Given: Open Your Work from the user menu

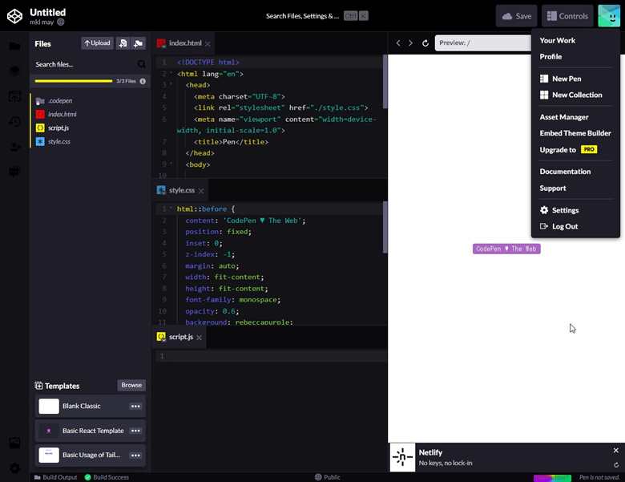Looking at the screenshot, I should (557, 40).
